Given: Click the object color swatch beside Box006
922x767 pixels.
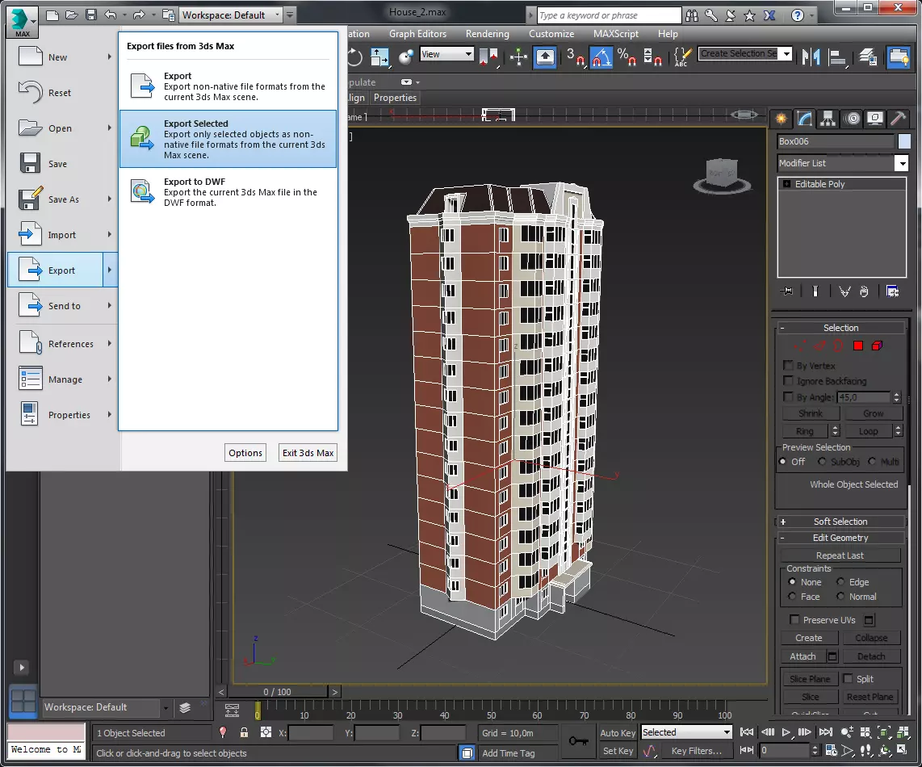Looking at the screenshot, I should point(904,141).
